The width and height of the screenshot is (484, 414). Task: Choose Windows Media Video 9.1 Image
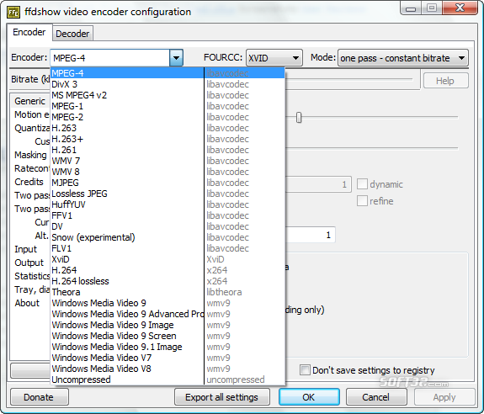[167, 347]
